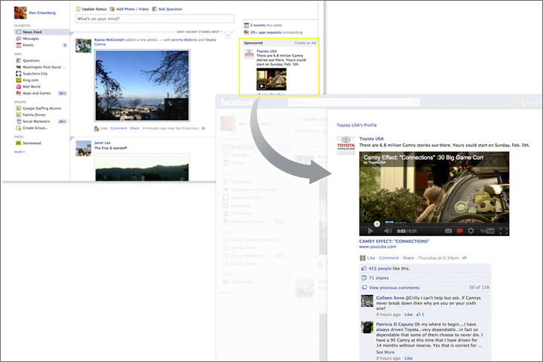Enter video fullscreen mode
543x362 pixels.
tap(504, 231)
